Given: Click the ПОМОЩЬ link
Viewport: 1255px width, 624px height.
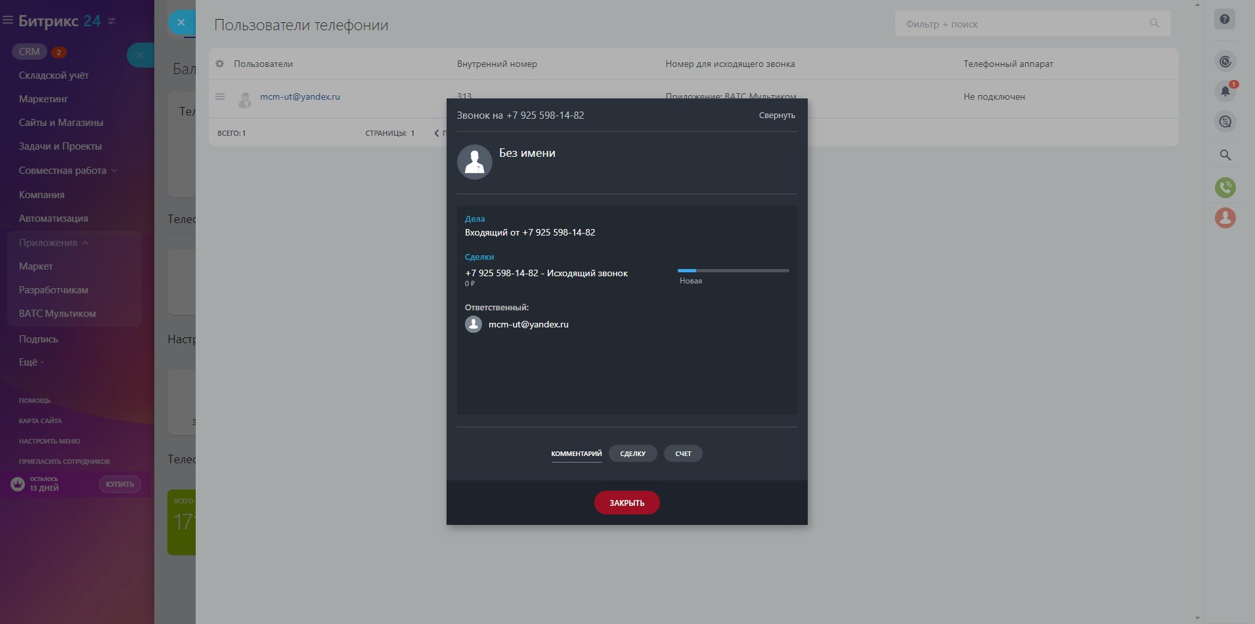Looking at the screenshot, I should (34, 400).
